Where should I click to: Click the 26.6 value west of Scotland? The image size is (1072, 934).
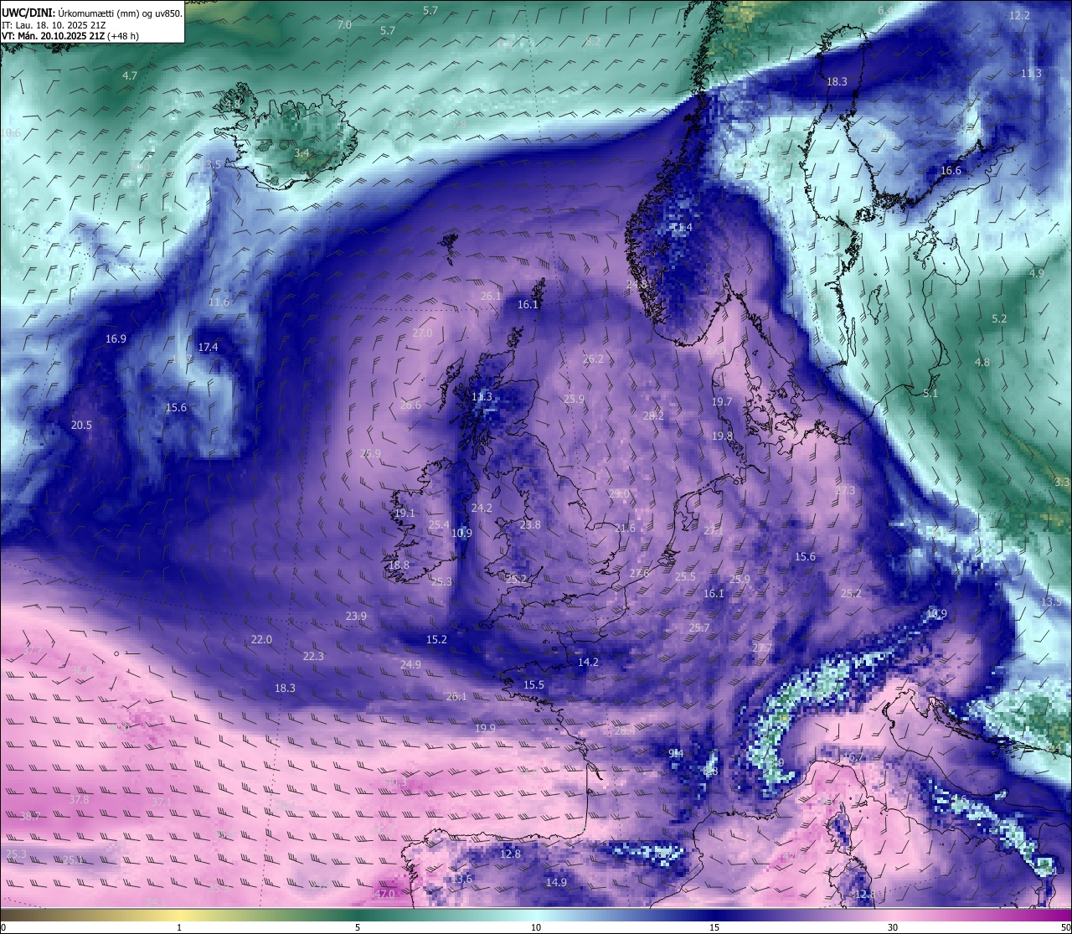click(410, 405)
